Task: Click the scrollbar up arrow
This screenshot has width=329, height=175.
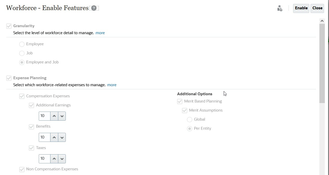Action: [x=322, y=21]
